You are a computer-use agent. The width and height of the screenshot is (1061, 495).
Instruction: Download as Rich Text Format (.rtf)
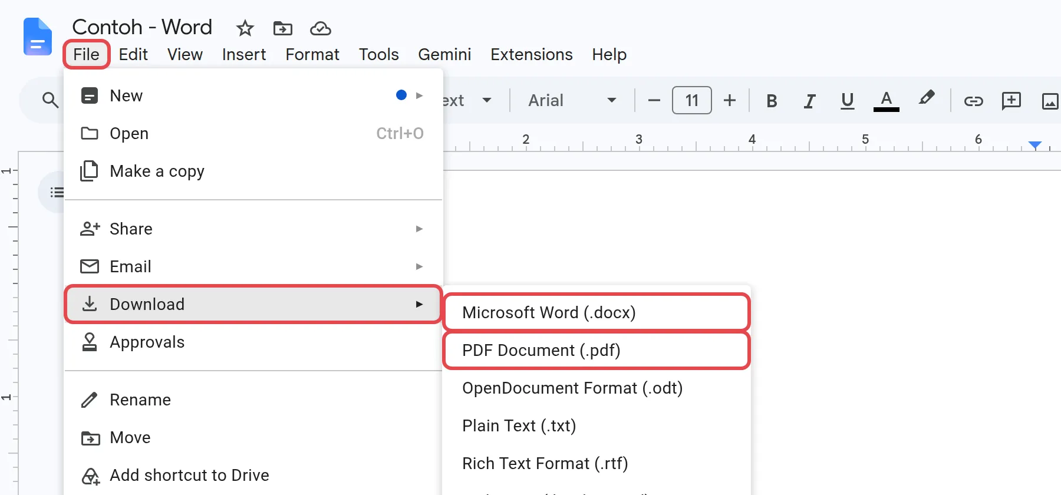coord(596,463)
